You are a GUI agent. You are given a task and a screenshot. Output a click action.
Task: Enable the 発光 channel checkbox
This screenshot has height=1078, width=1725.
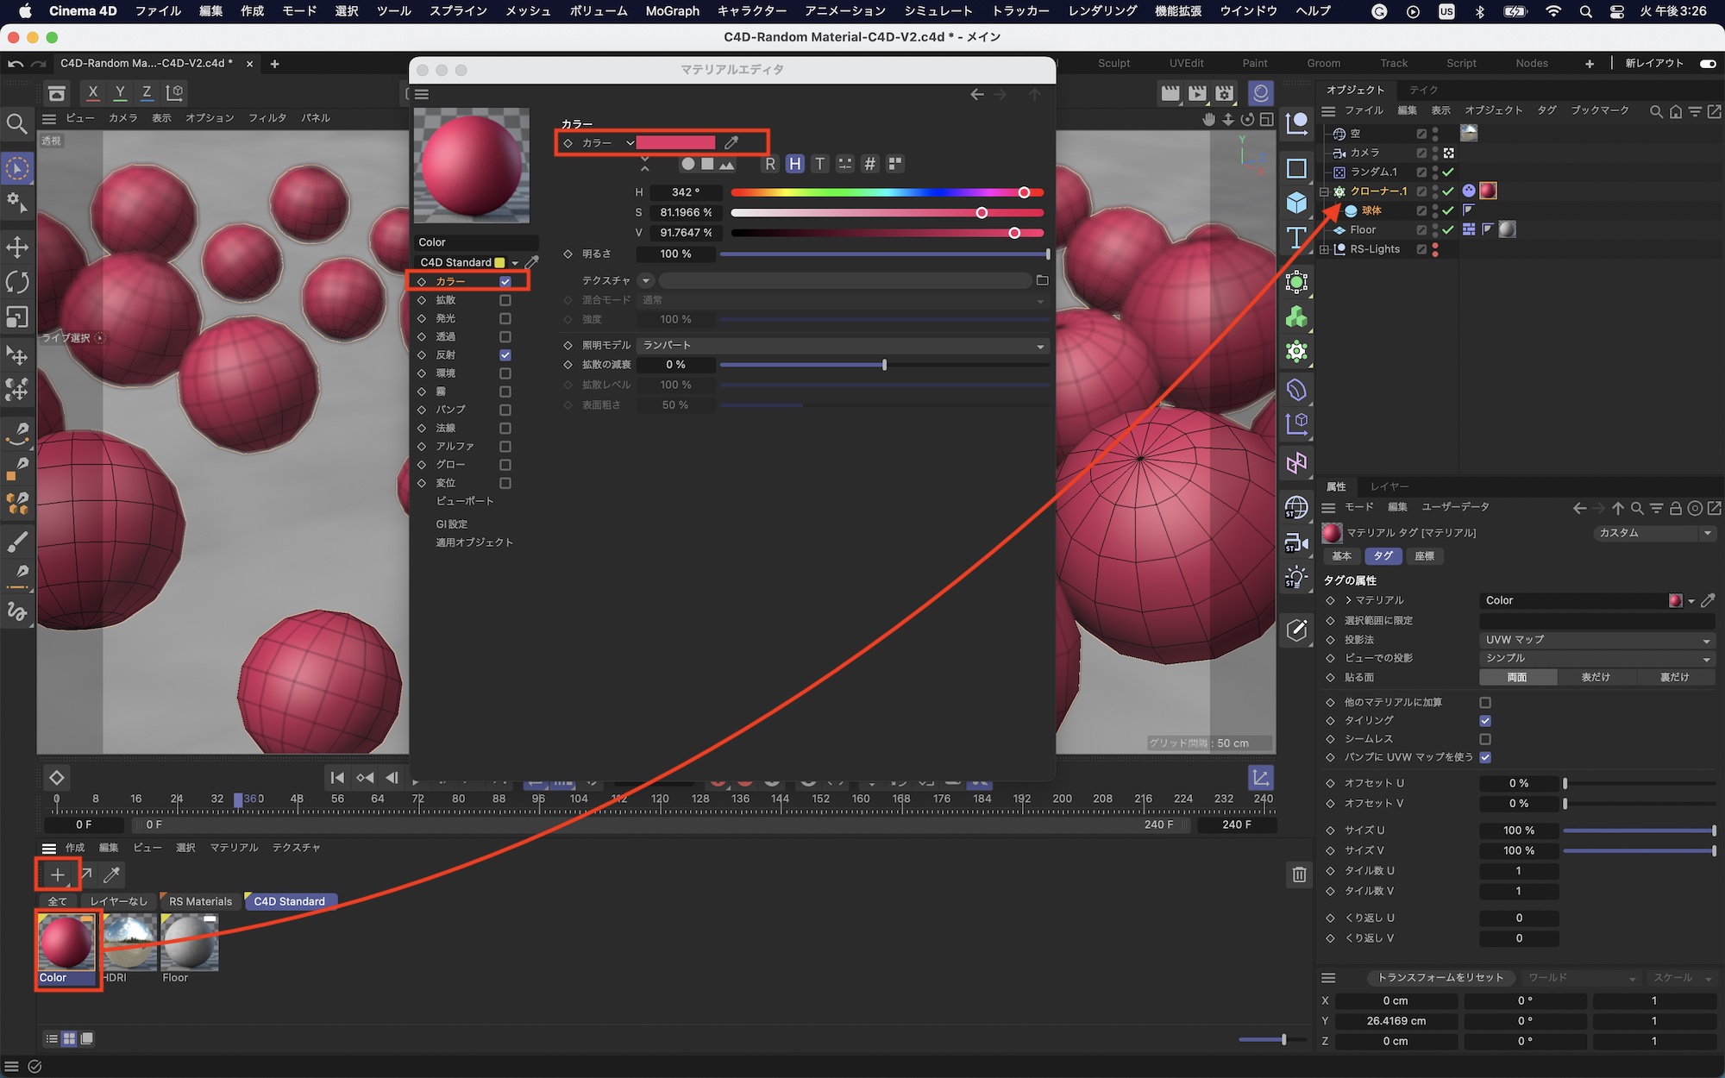point(505,318)
